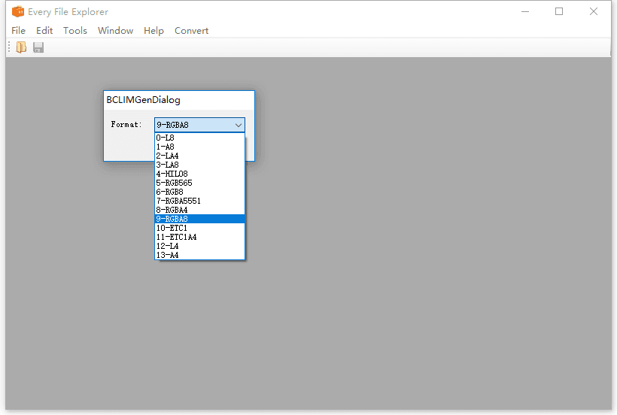Choose 3-LA8 from the format list

200,165
